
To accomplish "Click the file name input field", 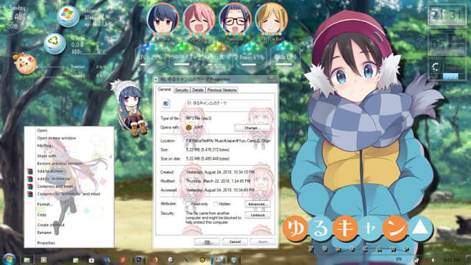I will 228,103.
